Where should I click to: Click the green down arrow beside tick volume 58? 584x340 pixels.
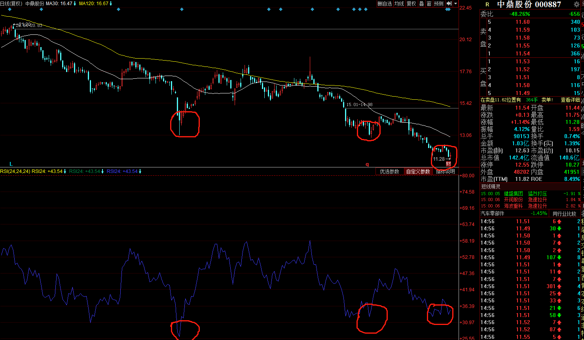pyautogui.click(x=559, y=315)
